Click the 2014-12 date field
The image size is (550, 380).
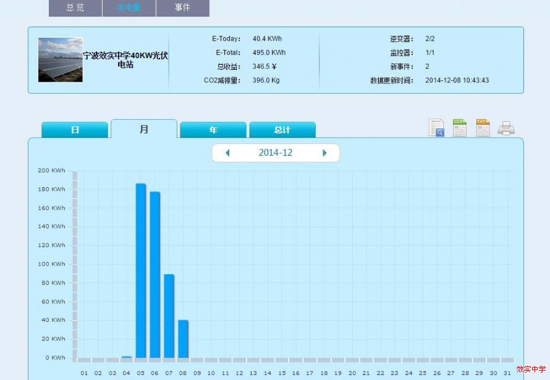tap(276, 153)
